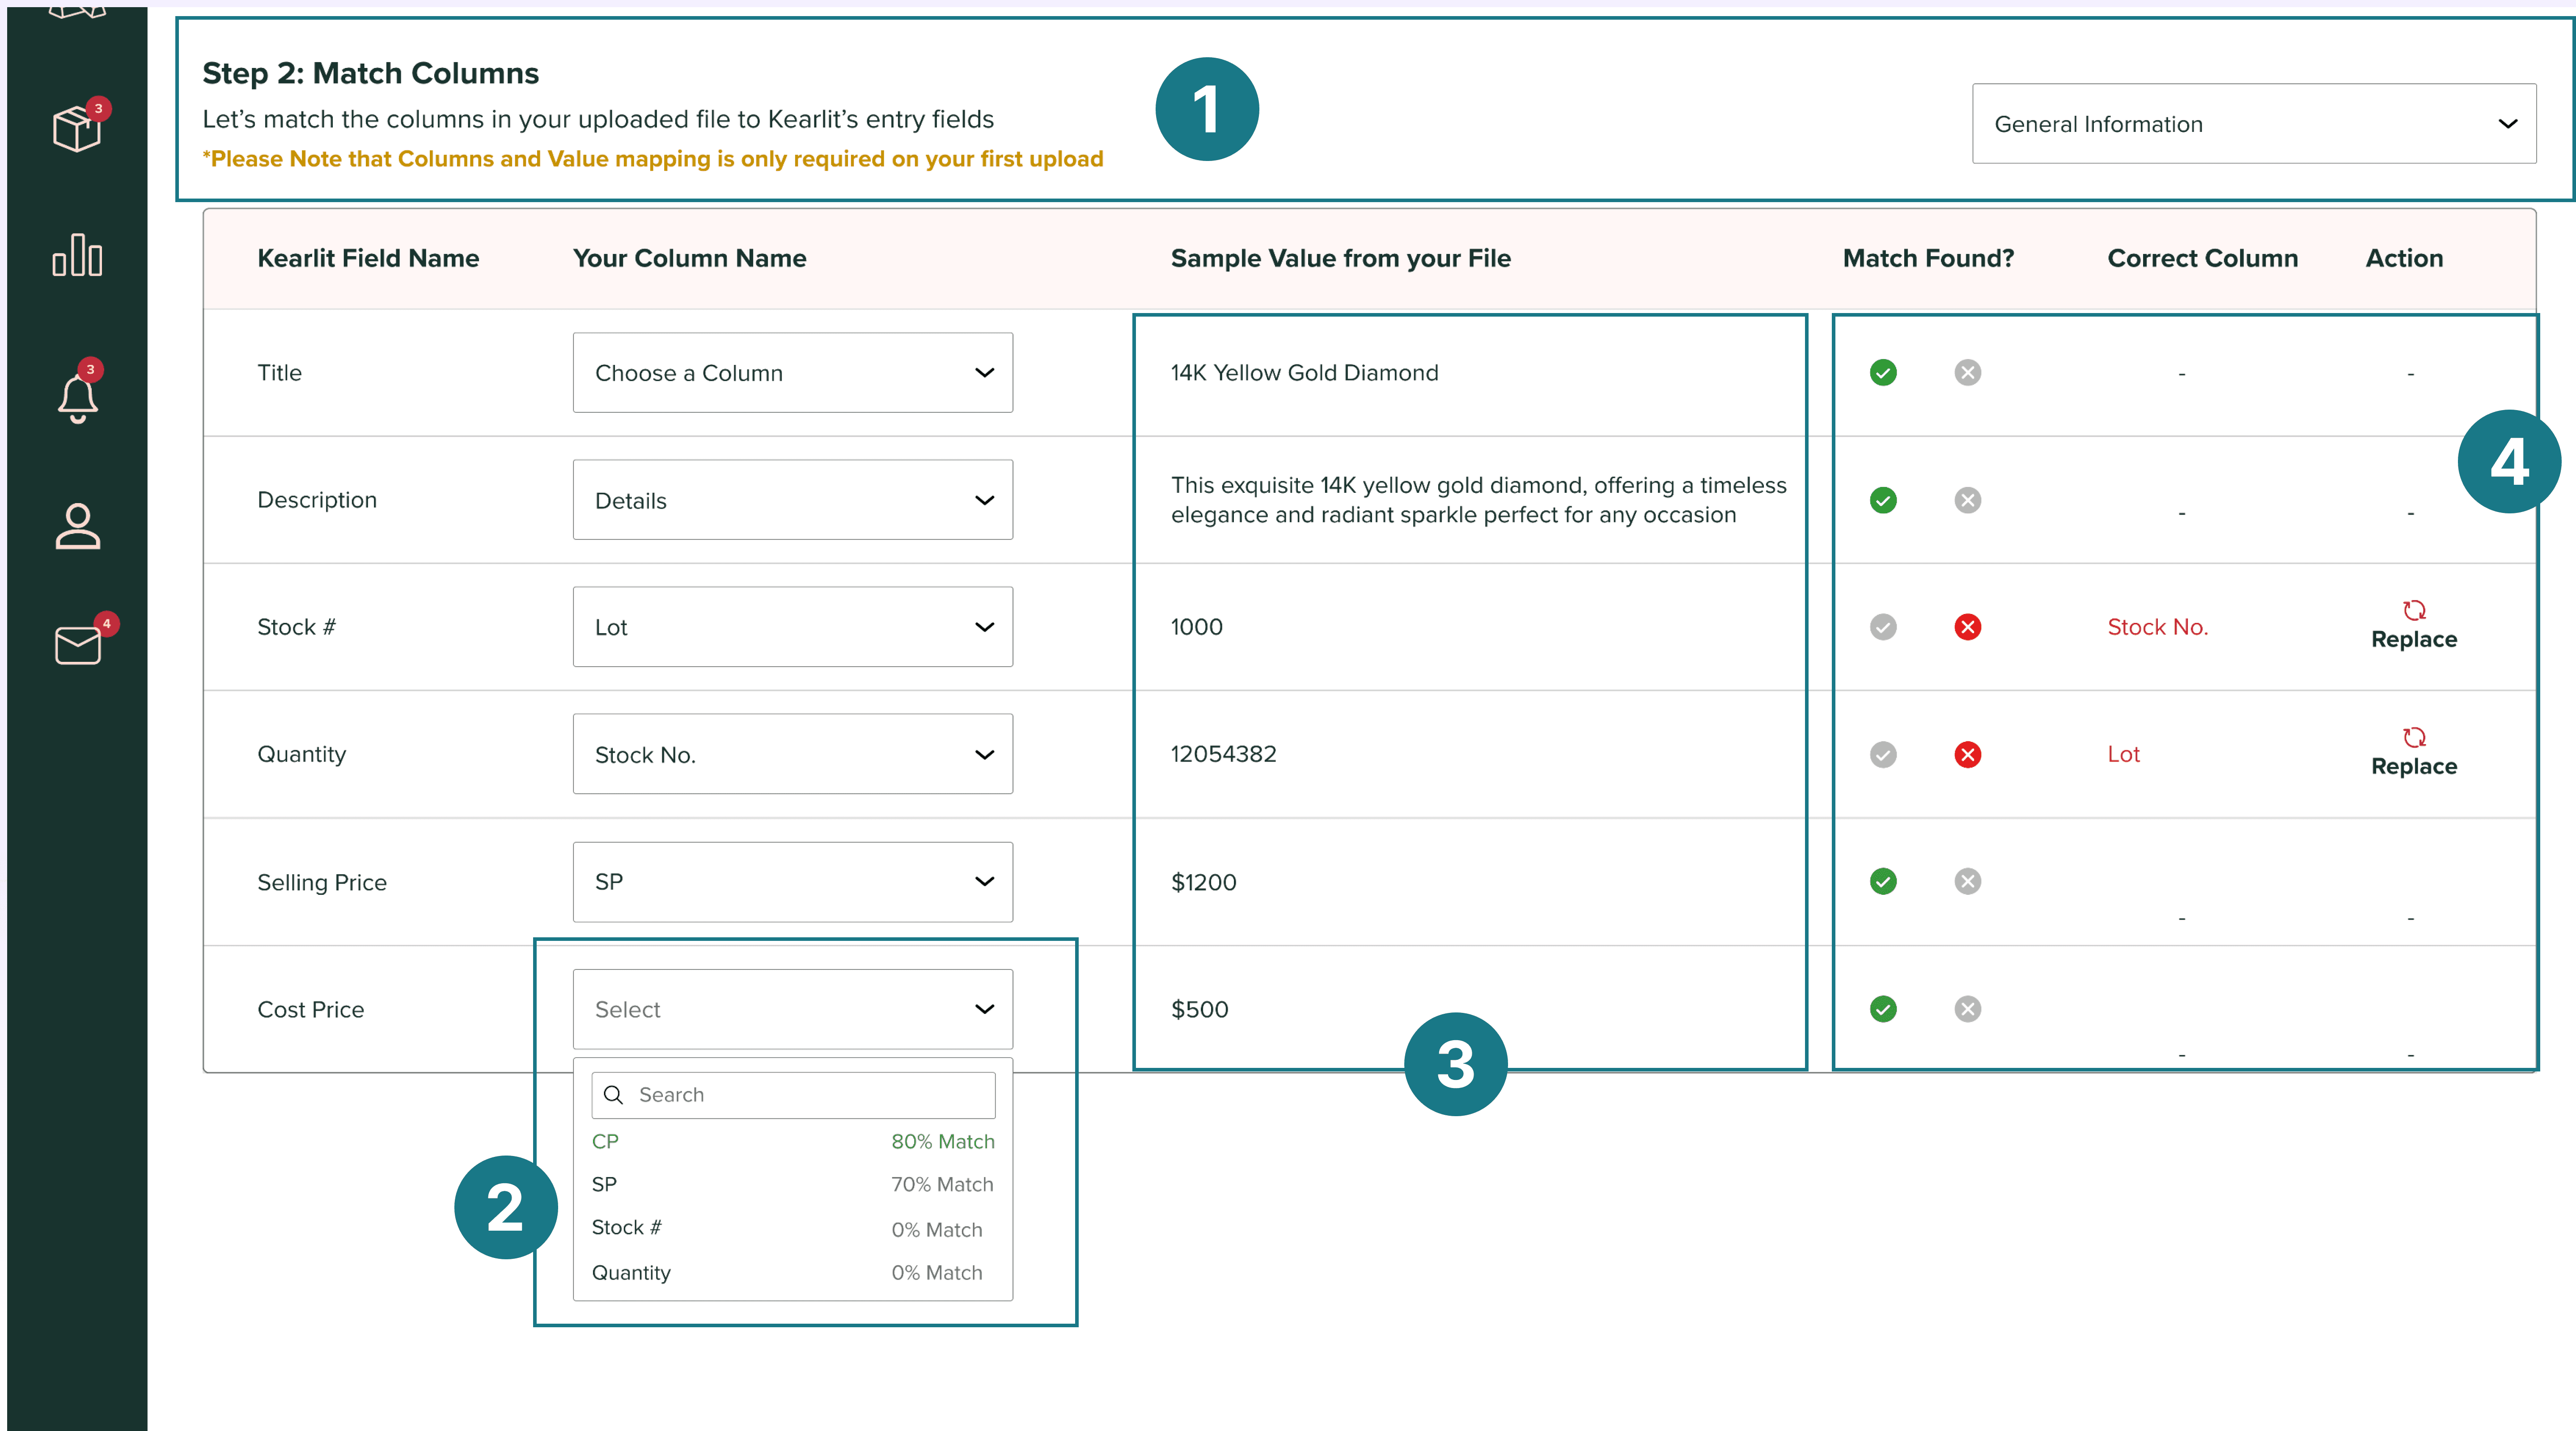This screenshot has height=1431, width=2576.
Task: Click the Replace action for Stock # row
Action: [x=2413, y=626]
